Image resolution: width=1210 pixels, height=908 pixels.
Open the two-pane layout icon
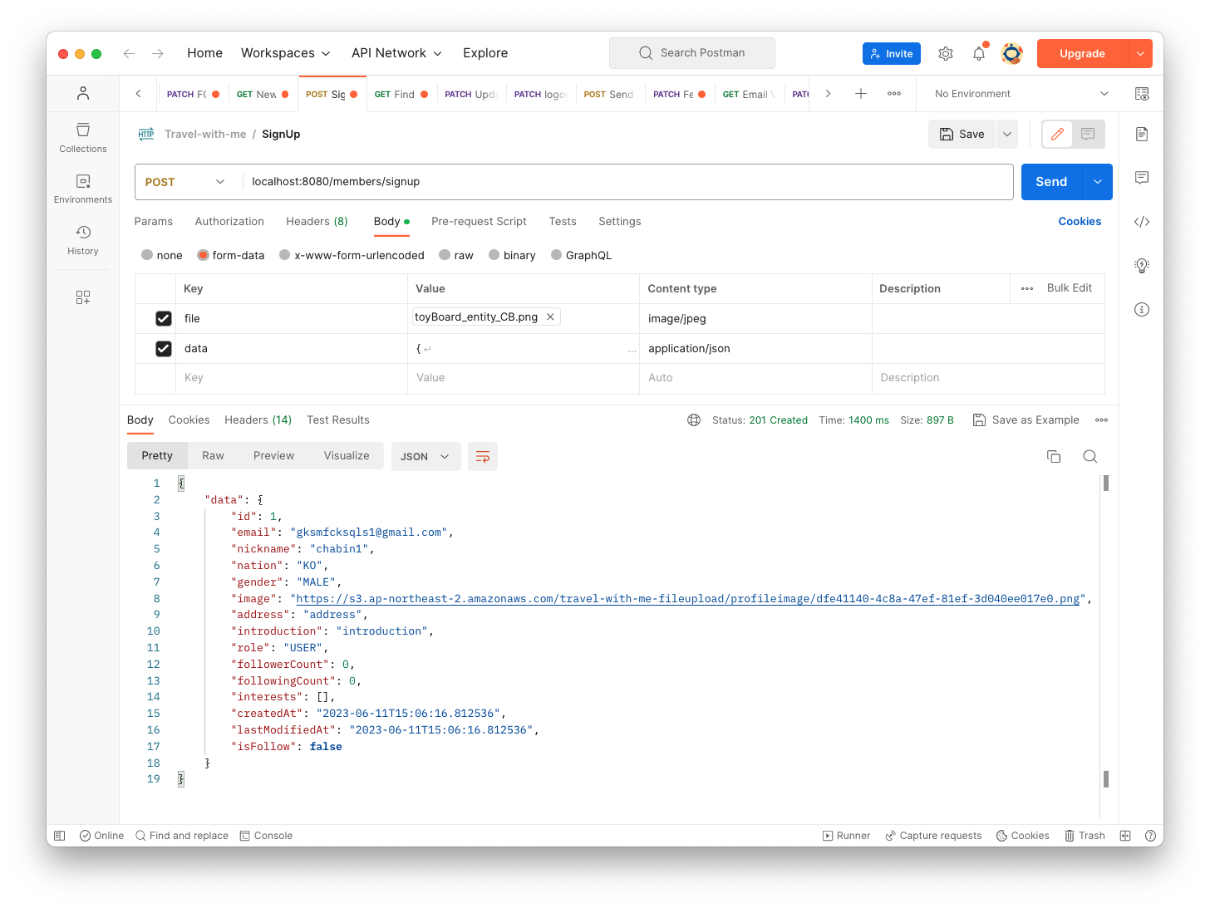pos(1125,836)
